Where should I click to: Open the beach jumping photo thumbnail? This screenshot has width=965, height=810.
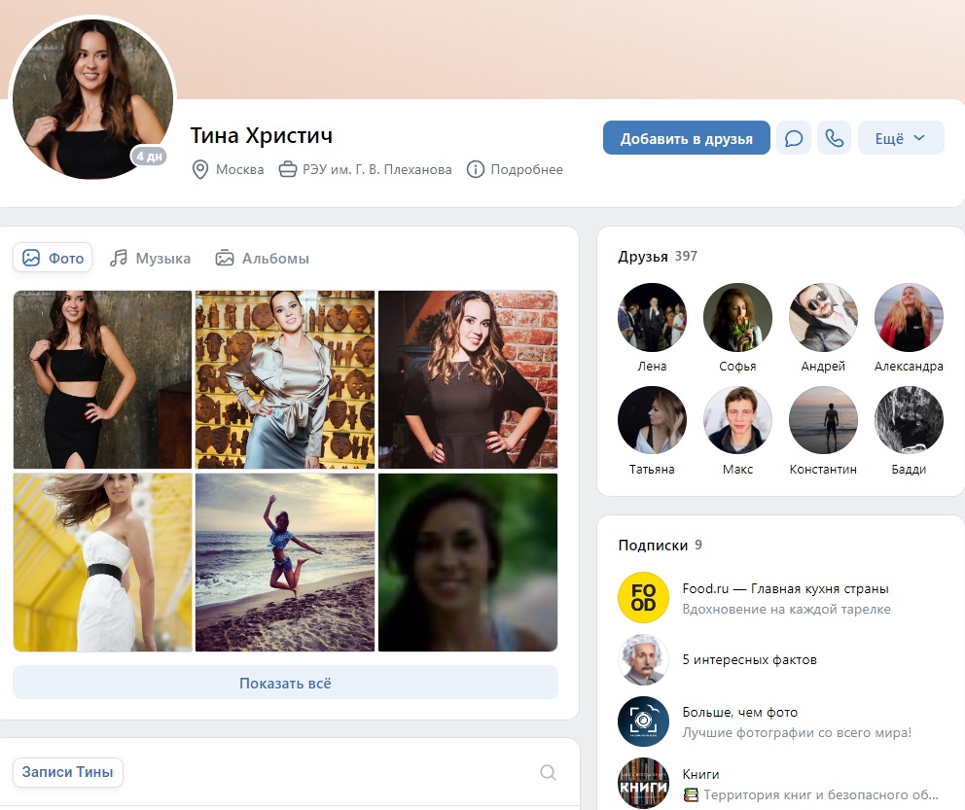(285, 562)
